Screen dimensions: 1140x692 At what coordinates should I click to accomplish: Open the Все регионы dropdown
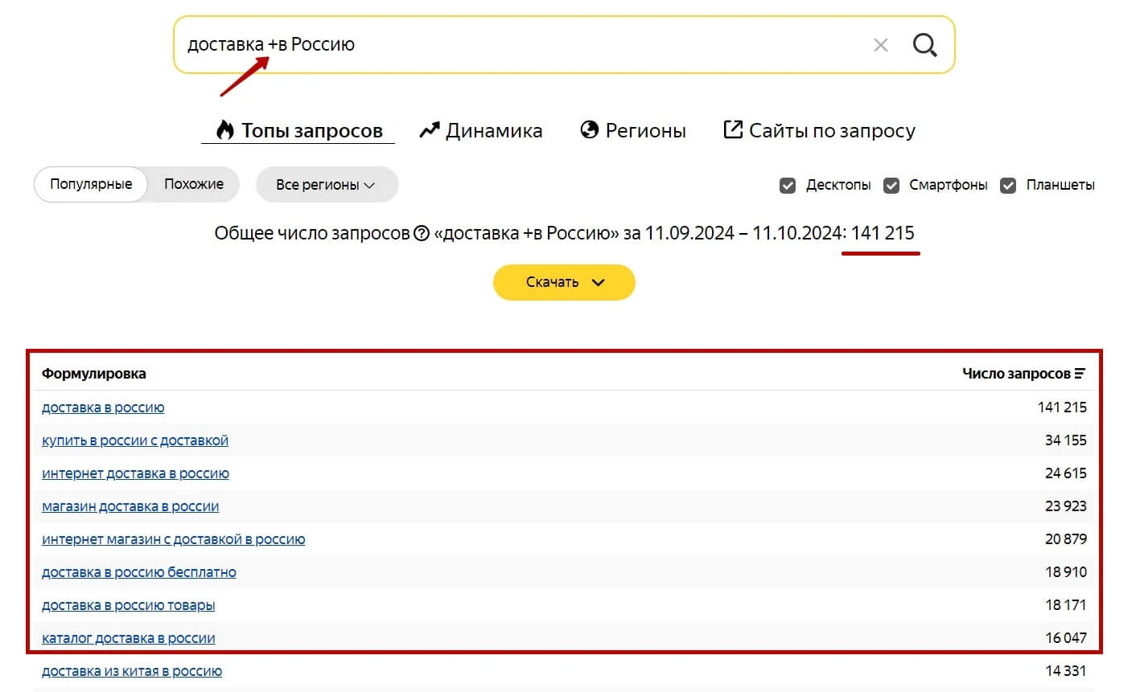[326, 185]
